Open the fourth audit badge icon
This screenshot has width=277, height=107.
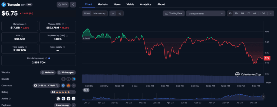coord(74,99)
